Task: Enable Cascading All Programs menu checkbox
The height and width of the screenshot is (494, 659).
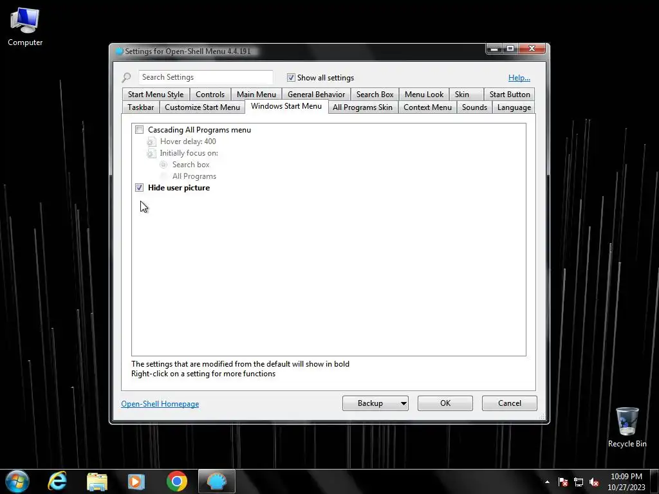Action: [x=139, y=130]
